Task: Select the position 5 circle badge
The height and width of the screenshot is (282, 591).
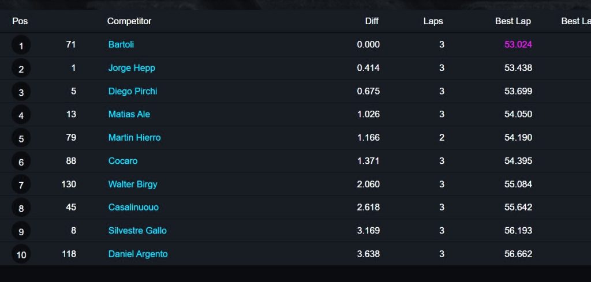Action: point(21,138)
